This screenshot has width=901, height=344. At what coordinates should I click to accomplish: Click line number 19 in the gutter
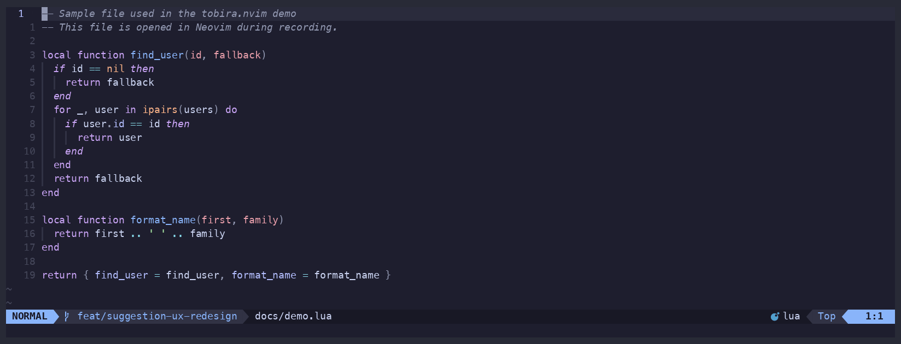click(x=30, y=275)
